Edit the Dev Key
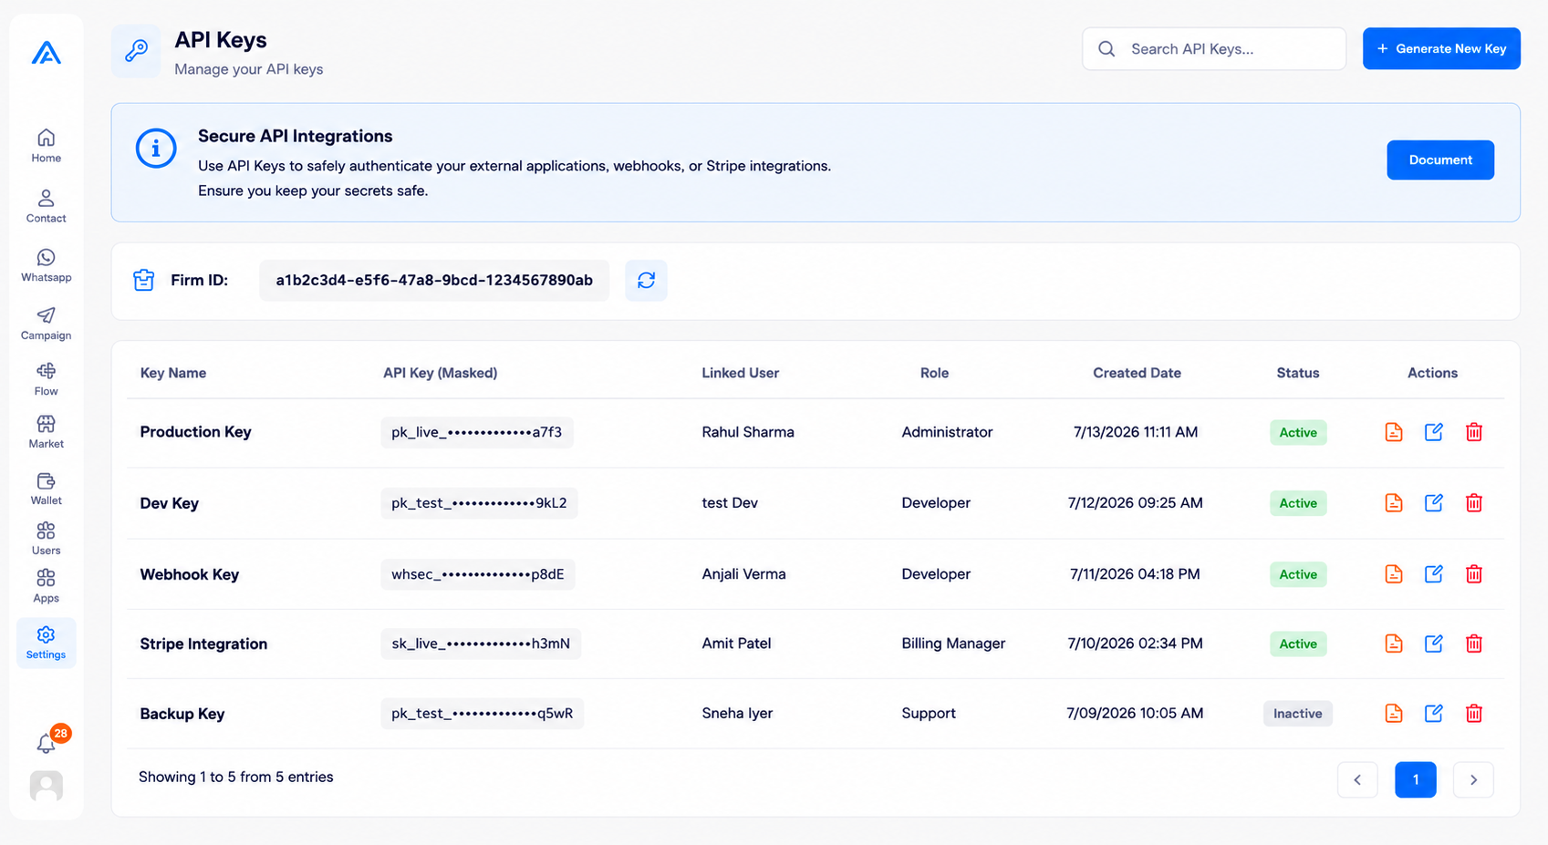The width and height of the screenshot is (1548, 845). 1433,502
